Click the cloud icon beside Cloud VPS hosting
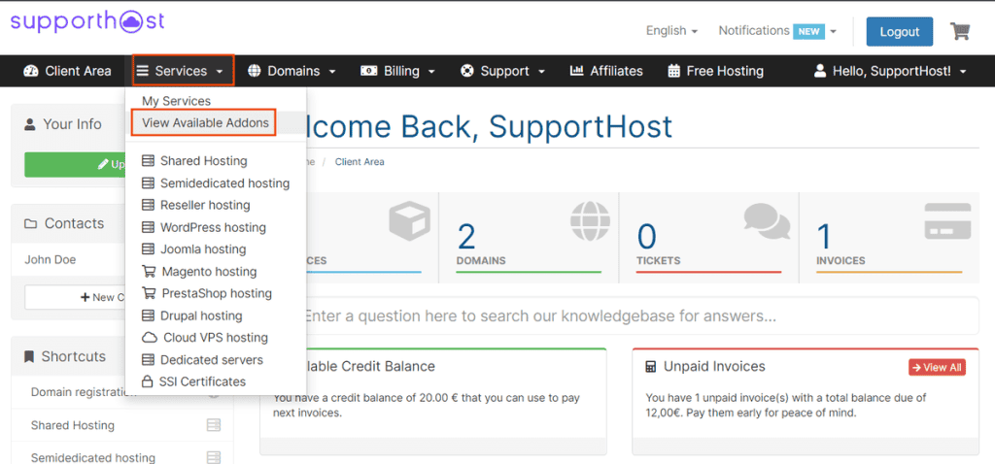Viewport: 995px width, 464px height. 149,337
